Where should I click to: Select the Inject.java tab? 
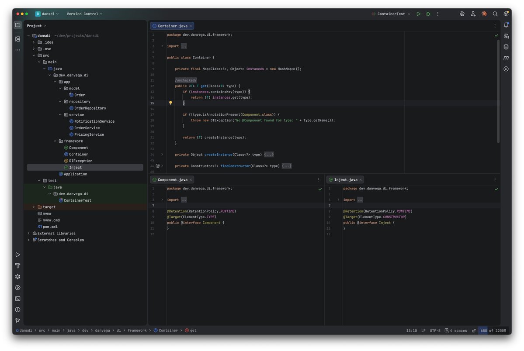pyautogui.click(x=346, y=180)
